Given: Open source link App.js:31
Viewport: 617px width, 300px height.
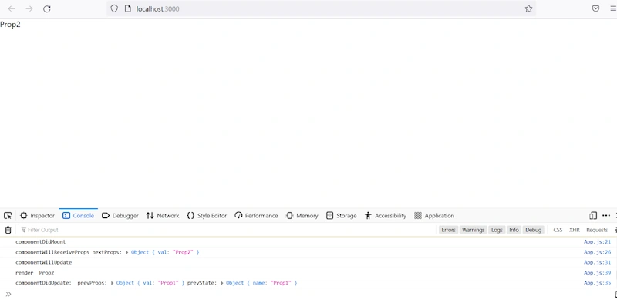Looking at the screenshot, I should (x=597, y=263).
